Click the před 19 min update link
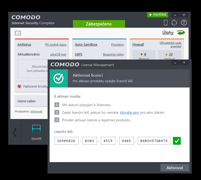 click(58, 54)
